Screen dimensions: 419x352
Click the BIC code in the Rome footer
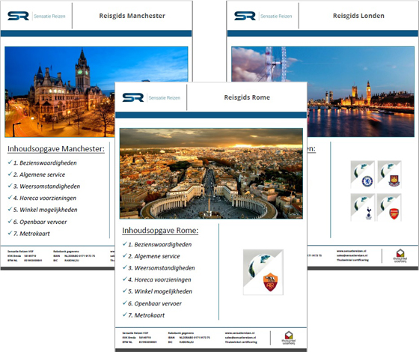(x=186, y=342)
